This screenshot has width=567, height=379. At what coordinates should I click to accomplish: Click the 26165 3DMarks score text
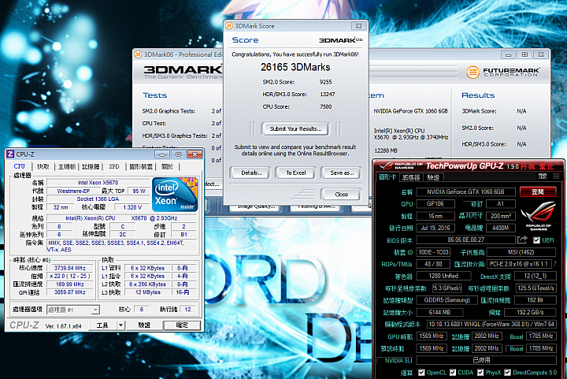pyautogui.click(x=295, y=67)
